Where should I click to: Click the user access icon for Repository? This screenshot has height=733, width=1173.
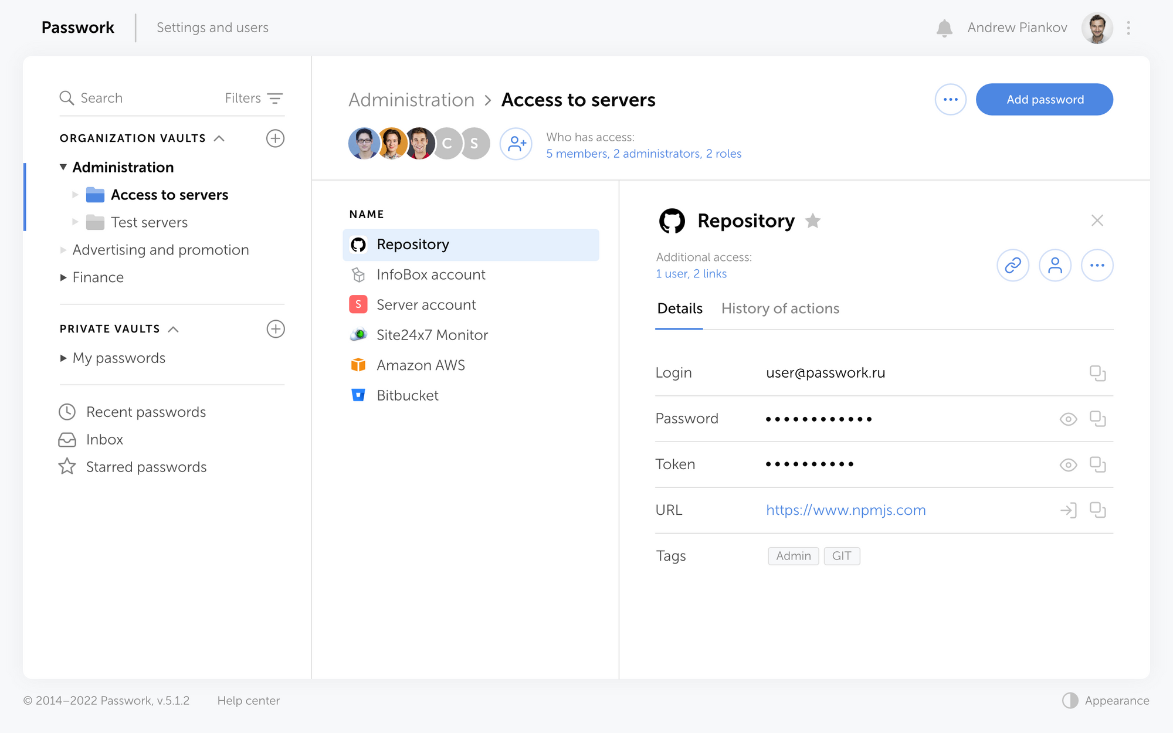(1055, 266)
